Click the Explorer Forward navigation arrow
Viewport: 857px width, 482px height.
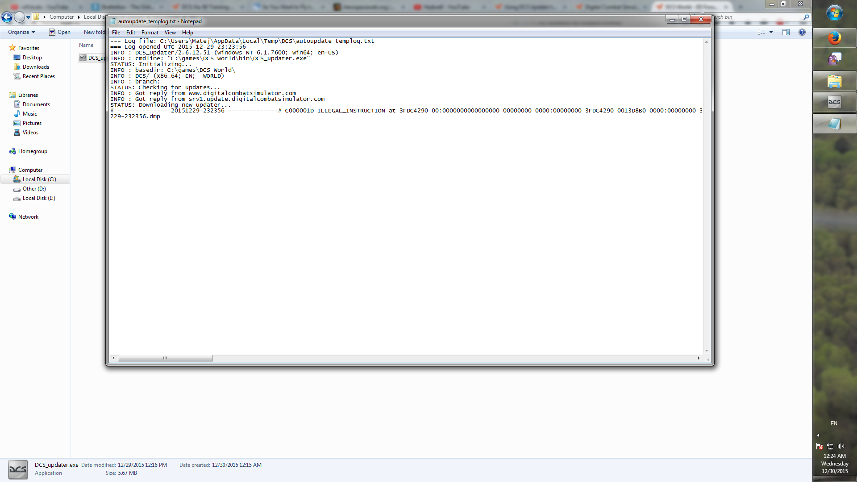tap(19, 17)
